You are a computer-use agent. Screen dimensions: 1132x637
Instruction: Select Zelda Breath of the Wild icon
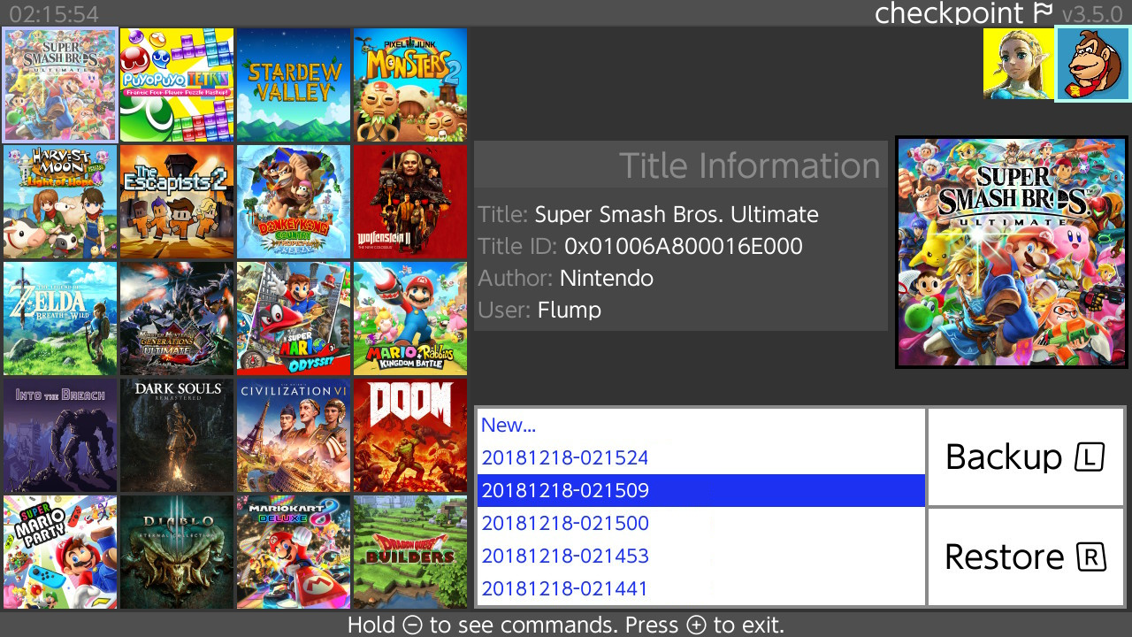click(x=60, y=318)
